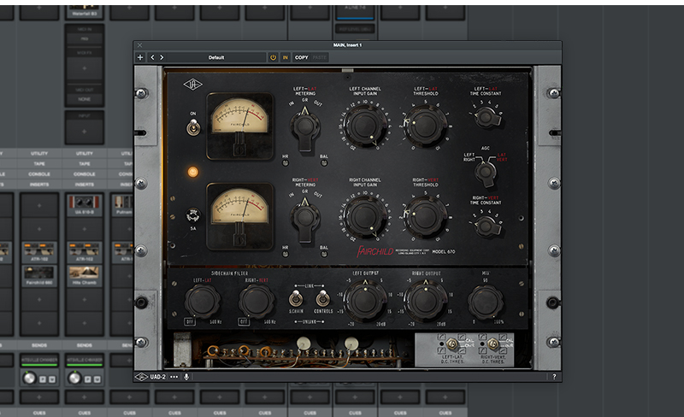Click OFF label under Right-Vert sidechain filter

[x=244, y=321]
